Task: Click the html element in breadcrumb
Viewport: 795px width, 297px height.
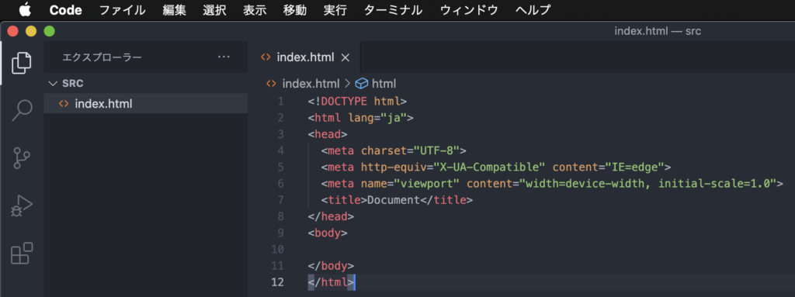Action: (384, 84)
